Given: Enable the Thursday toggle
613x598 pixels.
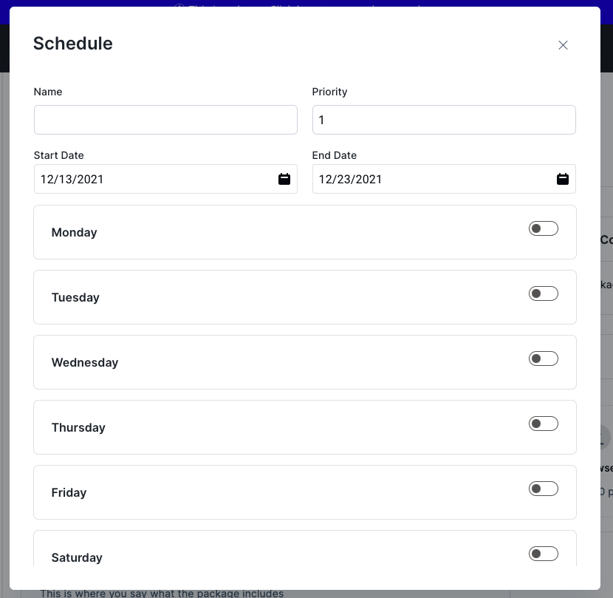Looking at the screenshot, I should [543, 424].
